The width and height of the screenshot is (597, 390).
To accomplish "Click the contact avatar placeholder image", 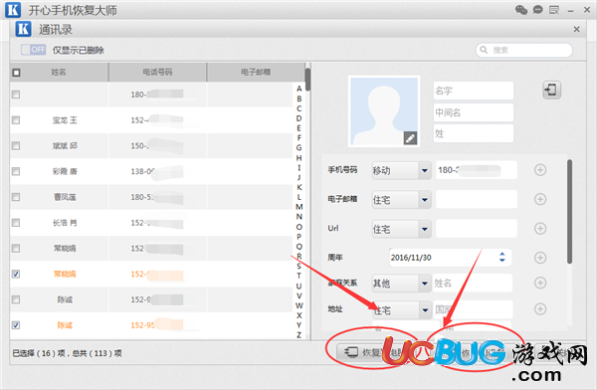I will tap(384, 110).
